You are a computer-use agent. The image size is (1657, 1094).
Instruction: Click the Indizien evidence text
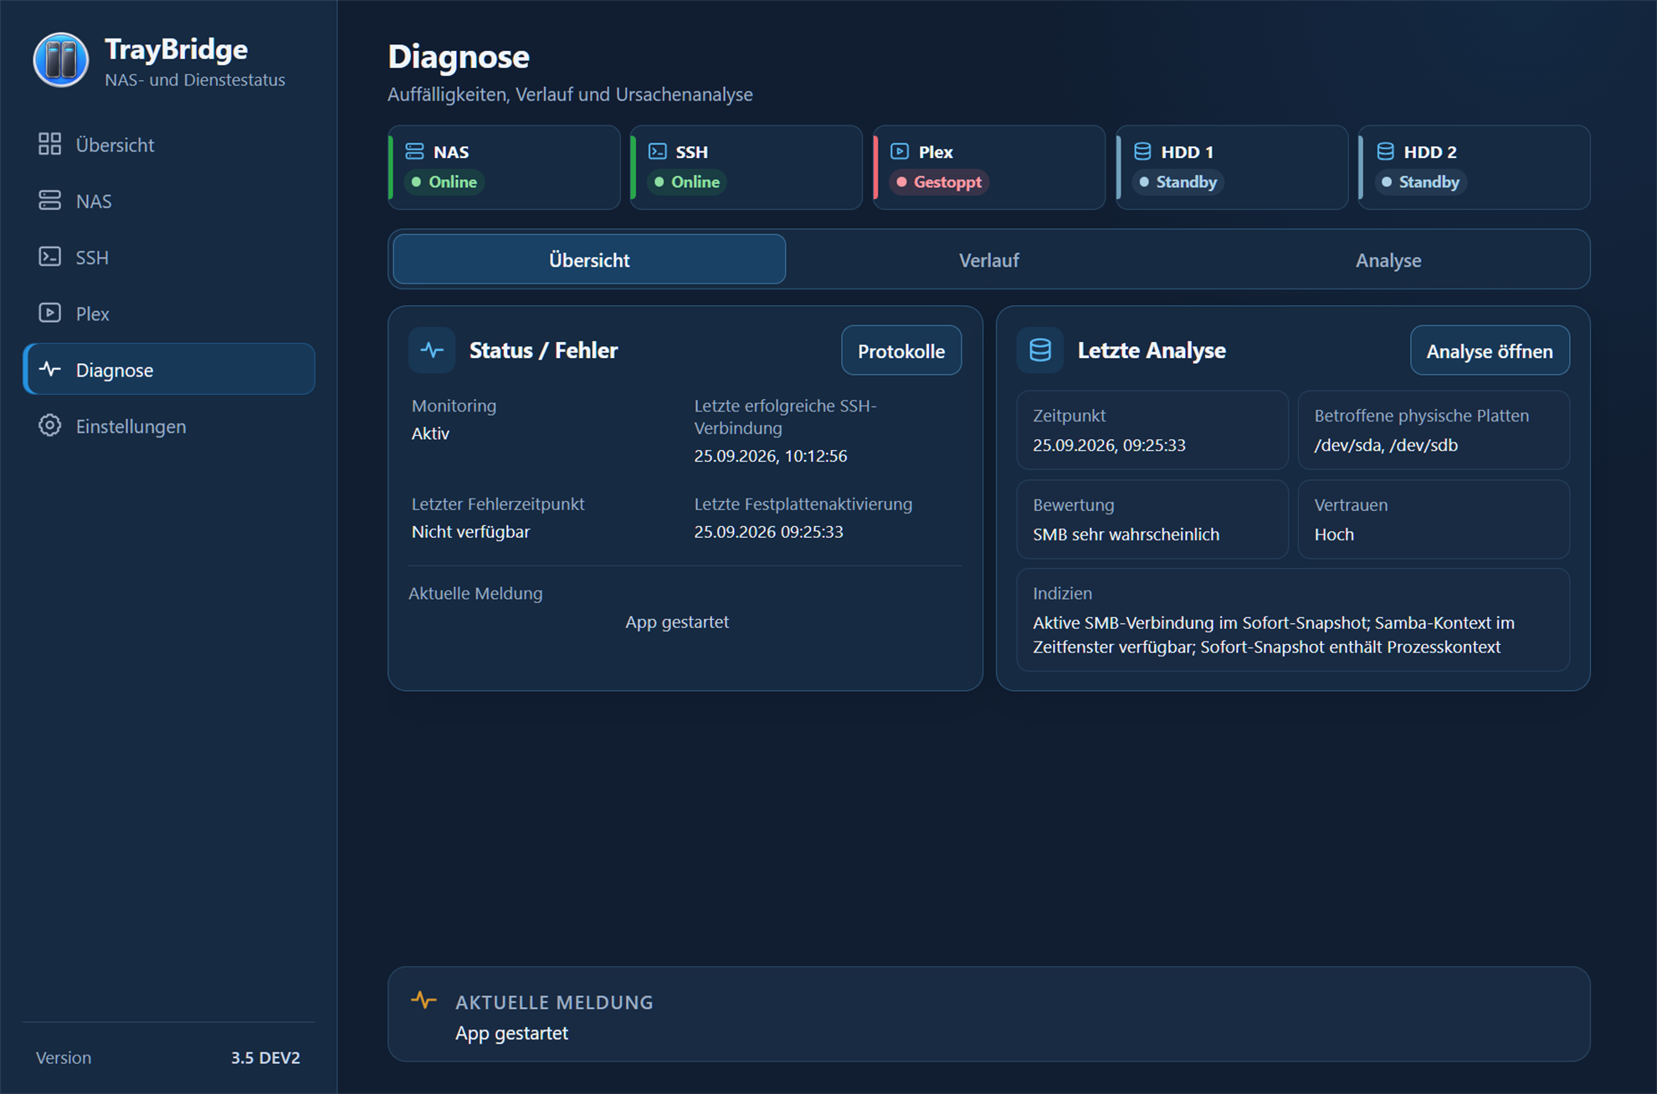click(x=1274, y=634)
